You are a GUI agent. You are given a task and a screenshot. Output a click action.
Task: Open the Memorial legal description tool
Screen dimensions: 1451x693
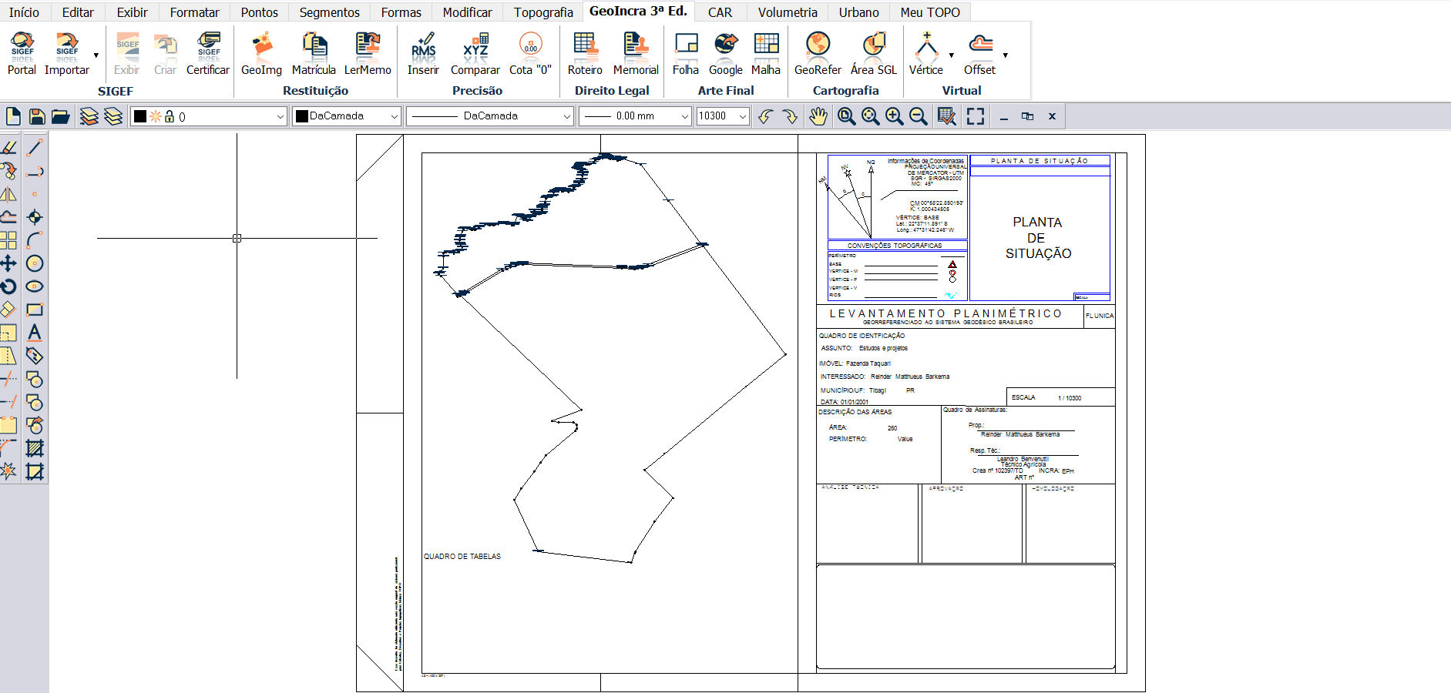[635, 54]
